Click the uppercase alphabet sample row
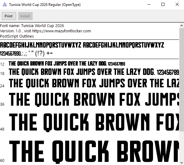 pos(82,45)
